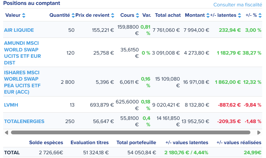
Task: Click the +/- values réalisées amount
Action: [x=254, y=153]
